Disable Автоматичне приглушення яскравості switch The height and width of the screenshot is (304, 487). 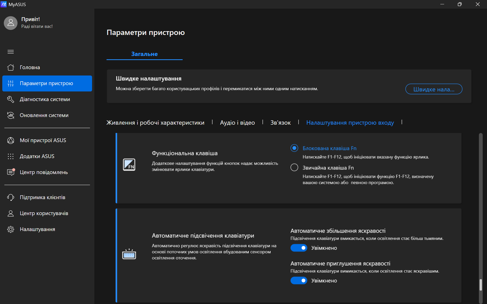point(299,280)
